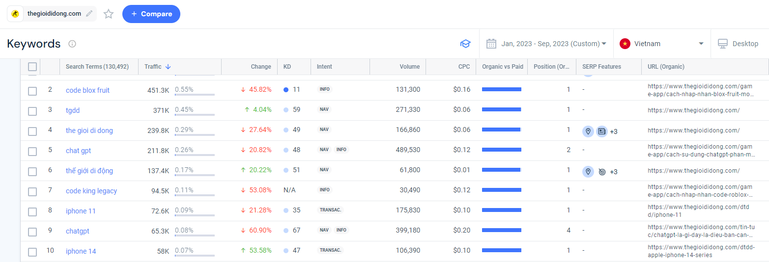Open the graduation cap learning icon
The image size is (769, 262).
point(465,44)
